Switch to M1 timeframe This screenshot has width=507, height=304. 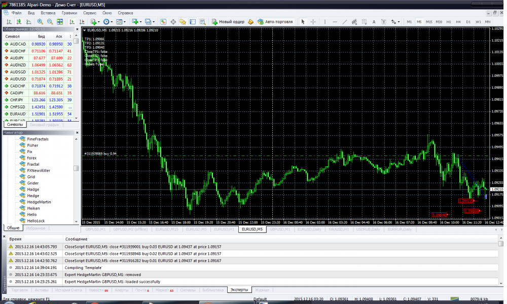(409, 22)
